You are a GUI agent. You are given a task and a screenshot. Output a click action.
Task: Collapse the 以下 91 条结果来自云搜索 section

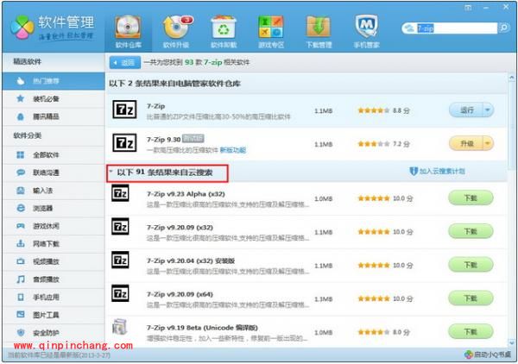[111, 172]
